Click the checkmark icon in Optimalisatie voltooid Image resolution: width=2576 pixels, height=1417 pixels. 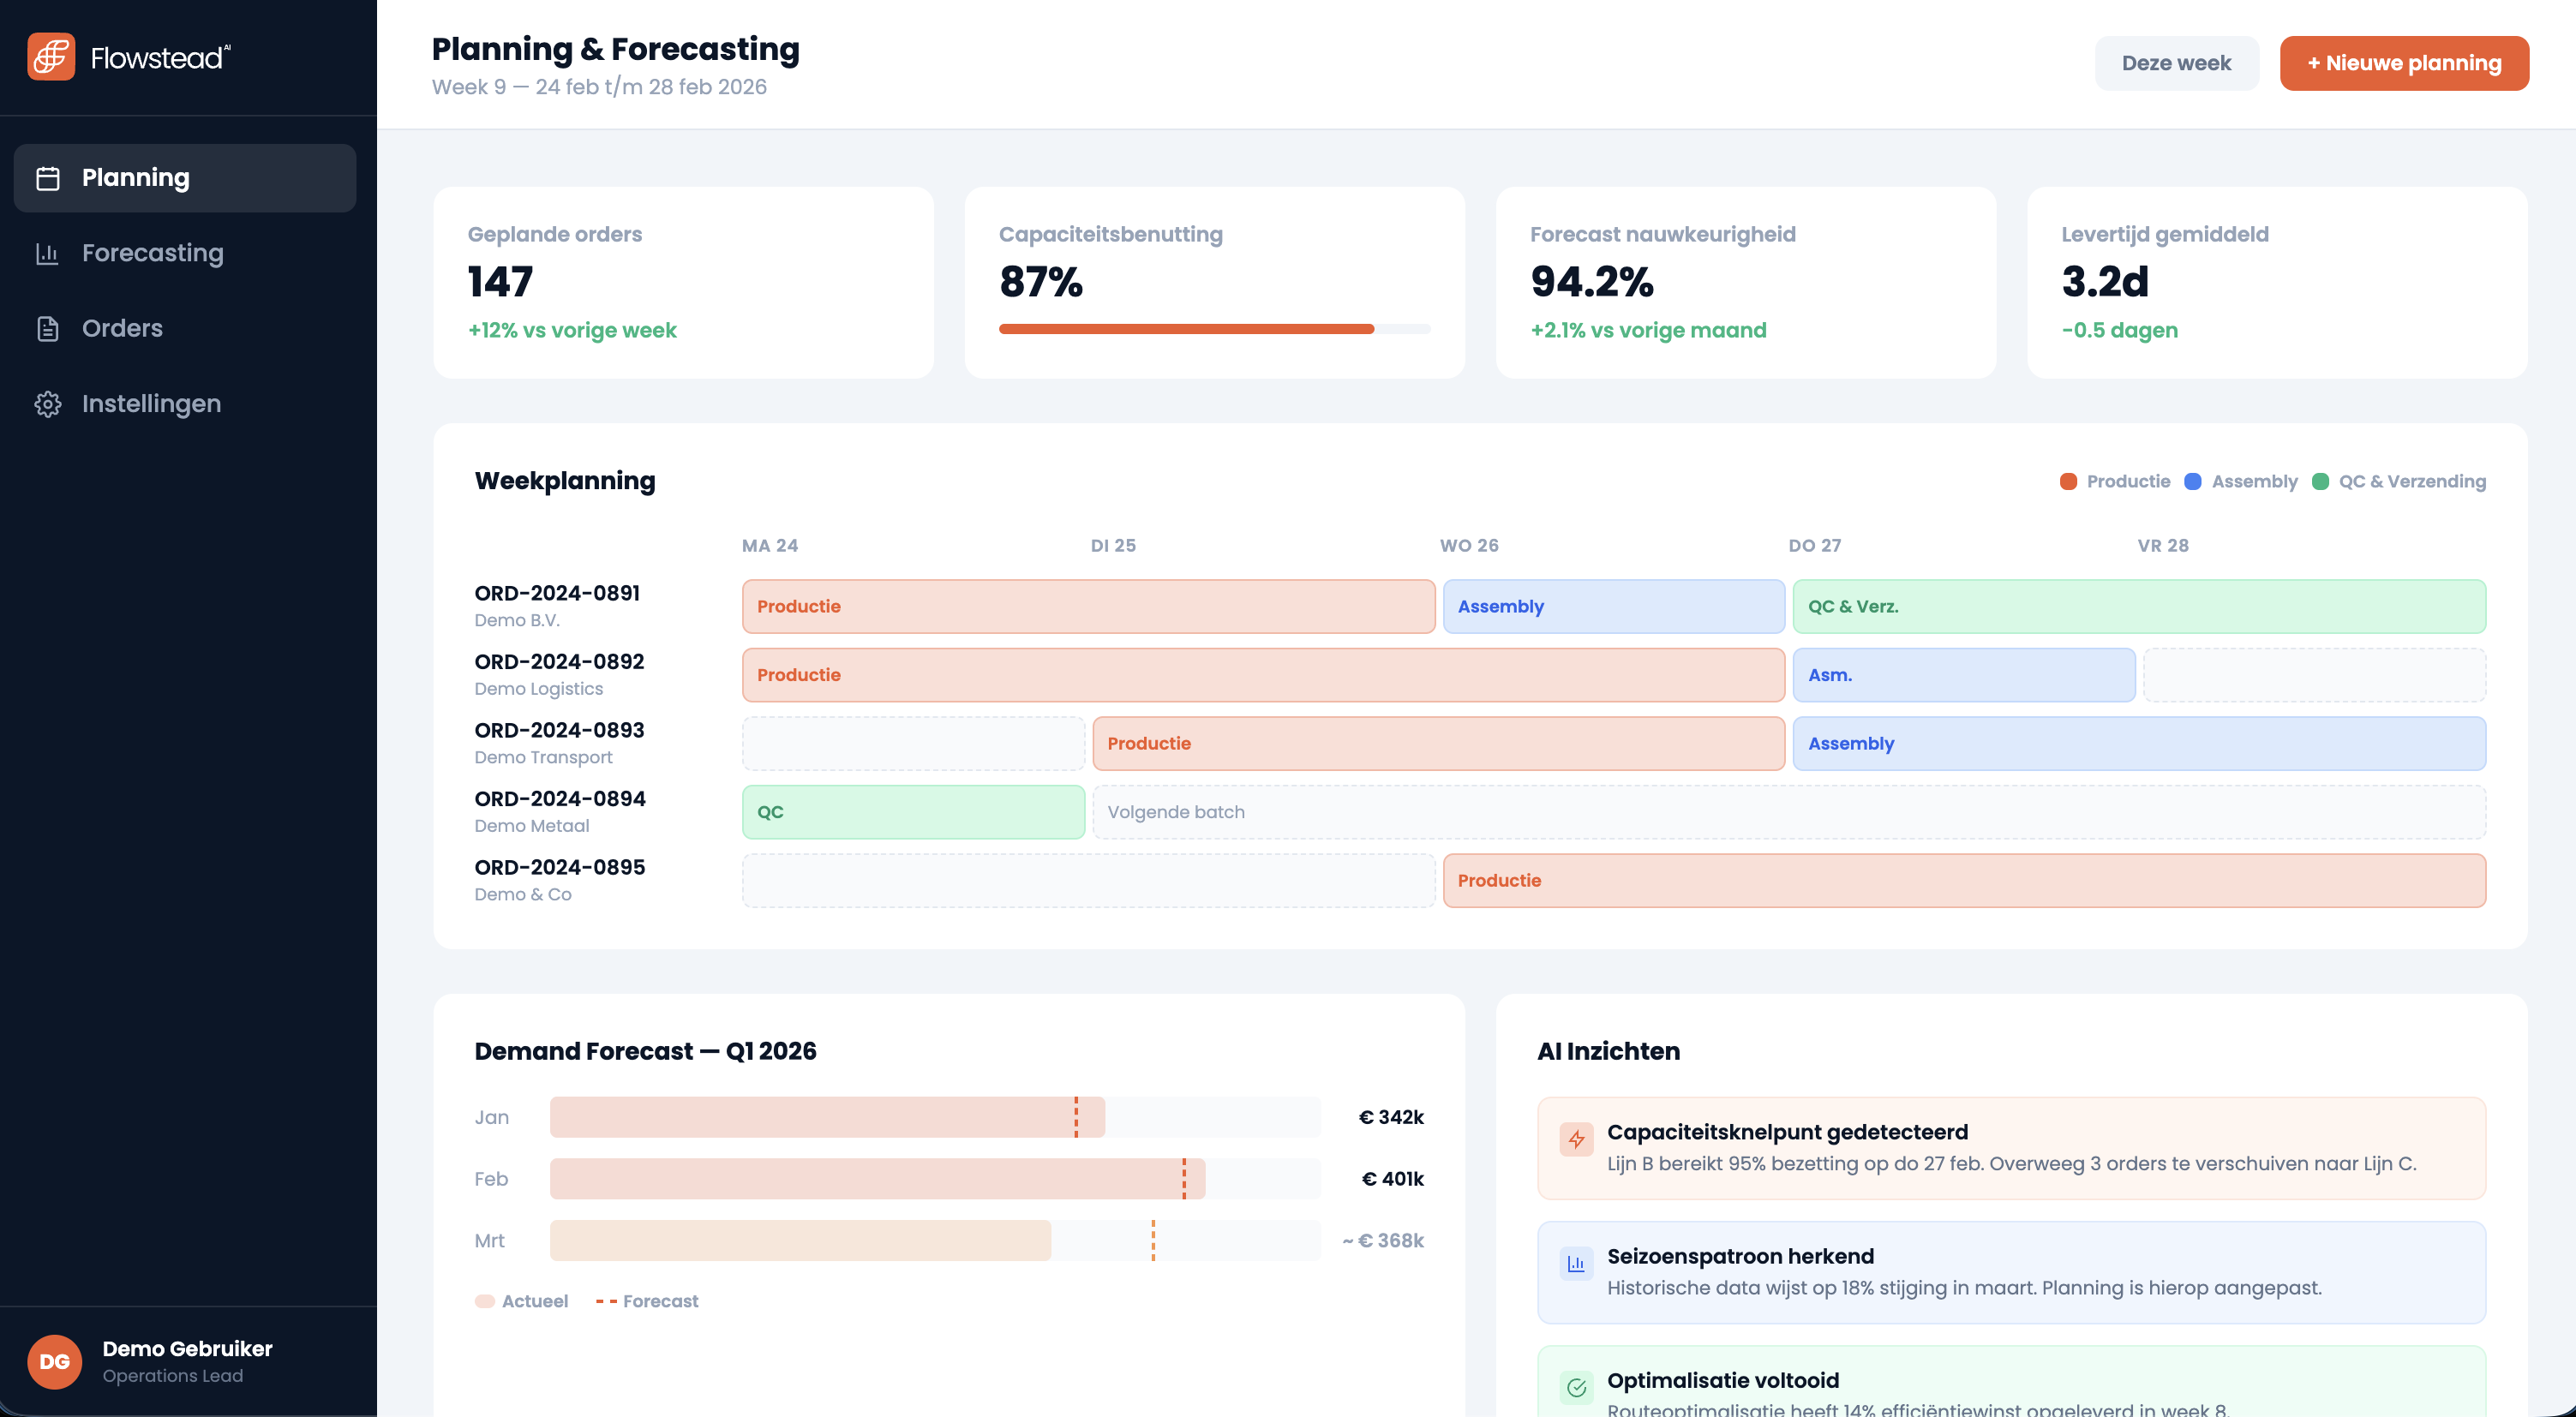tap(1576, 1387)
